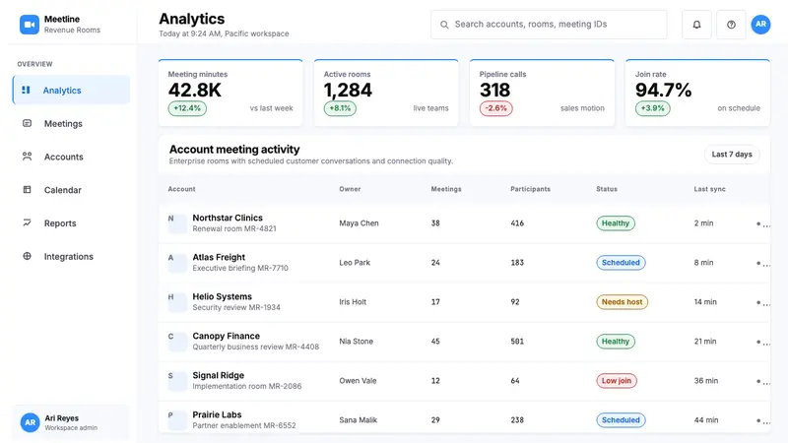Click the Helio Systems account name
Viewport: 788px width, 443px height.
(223, 296)
